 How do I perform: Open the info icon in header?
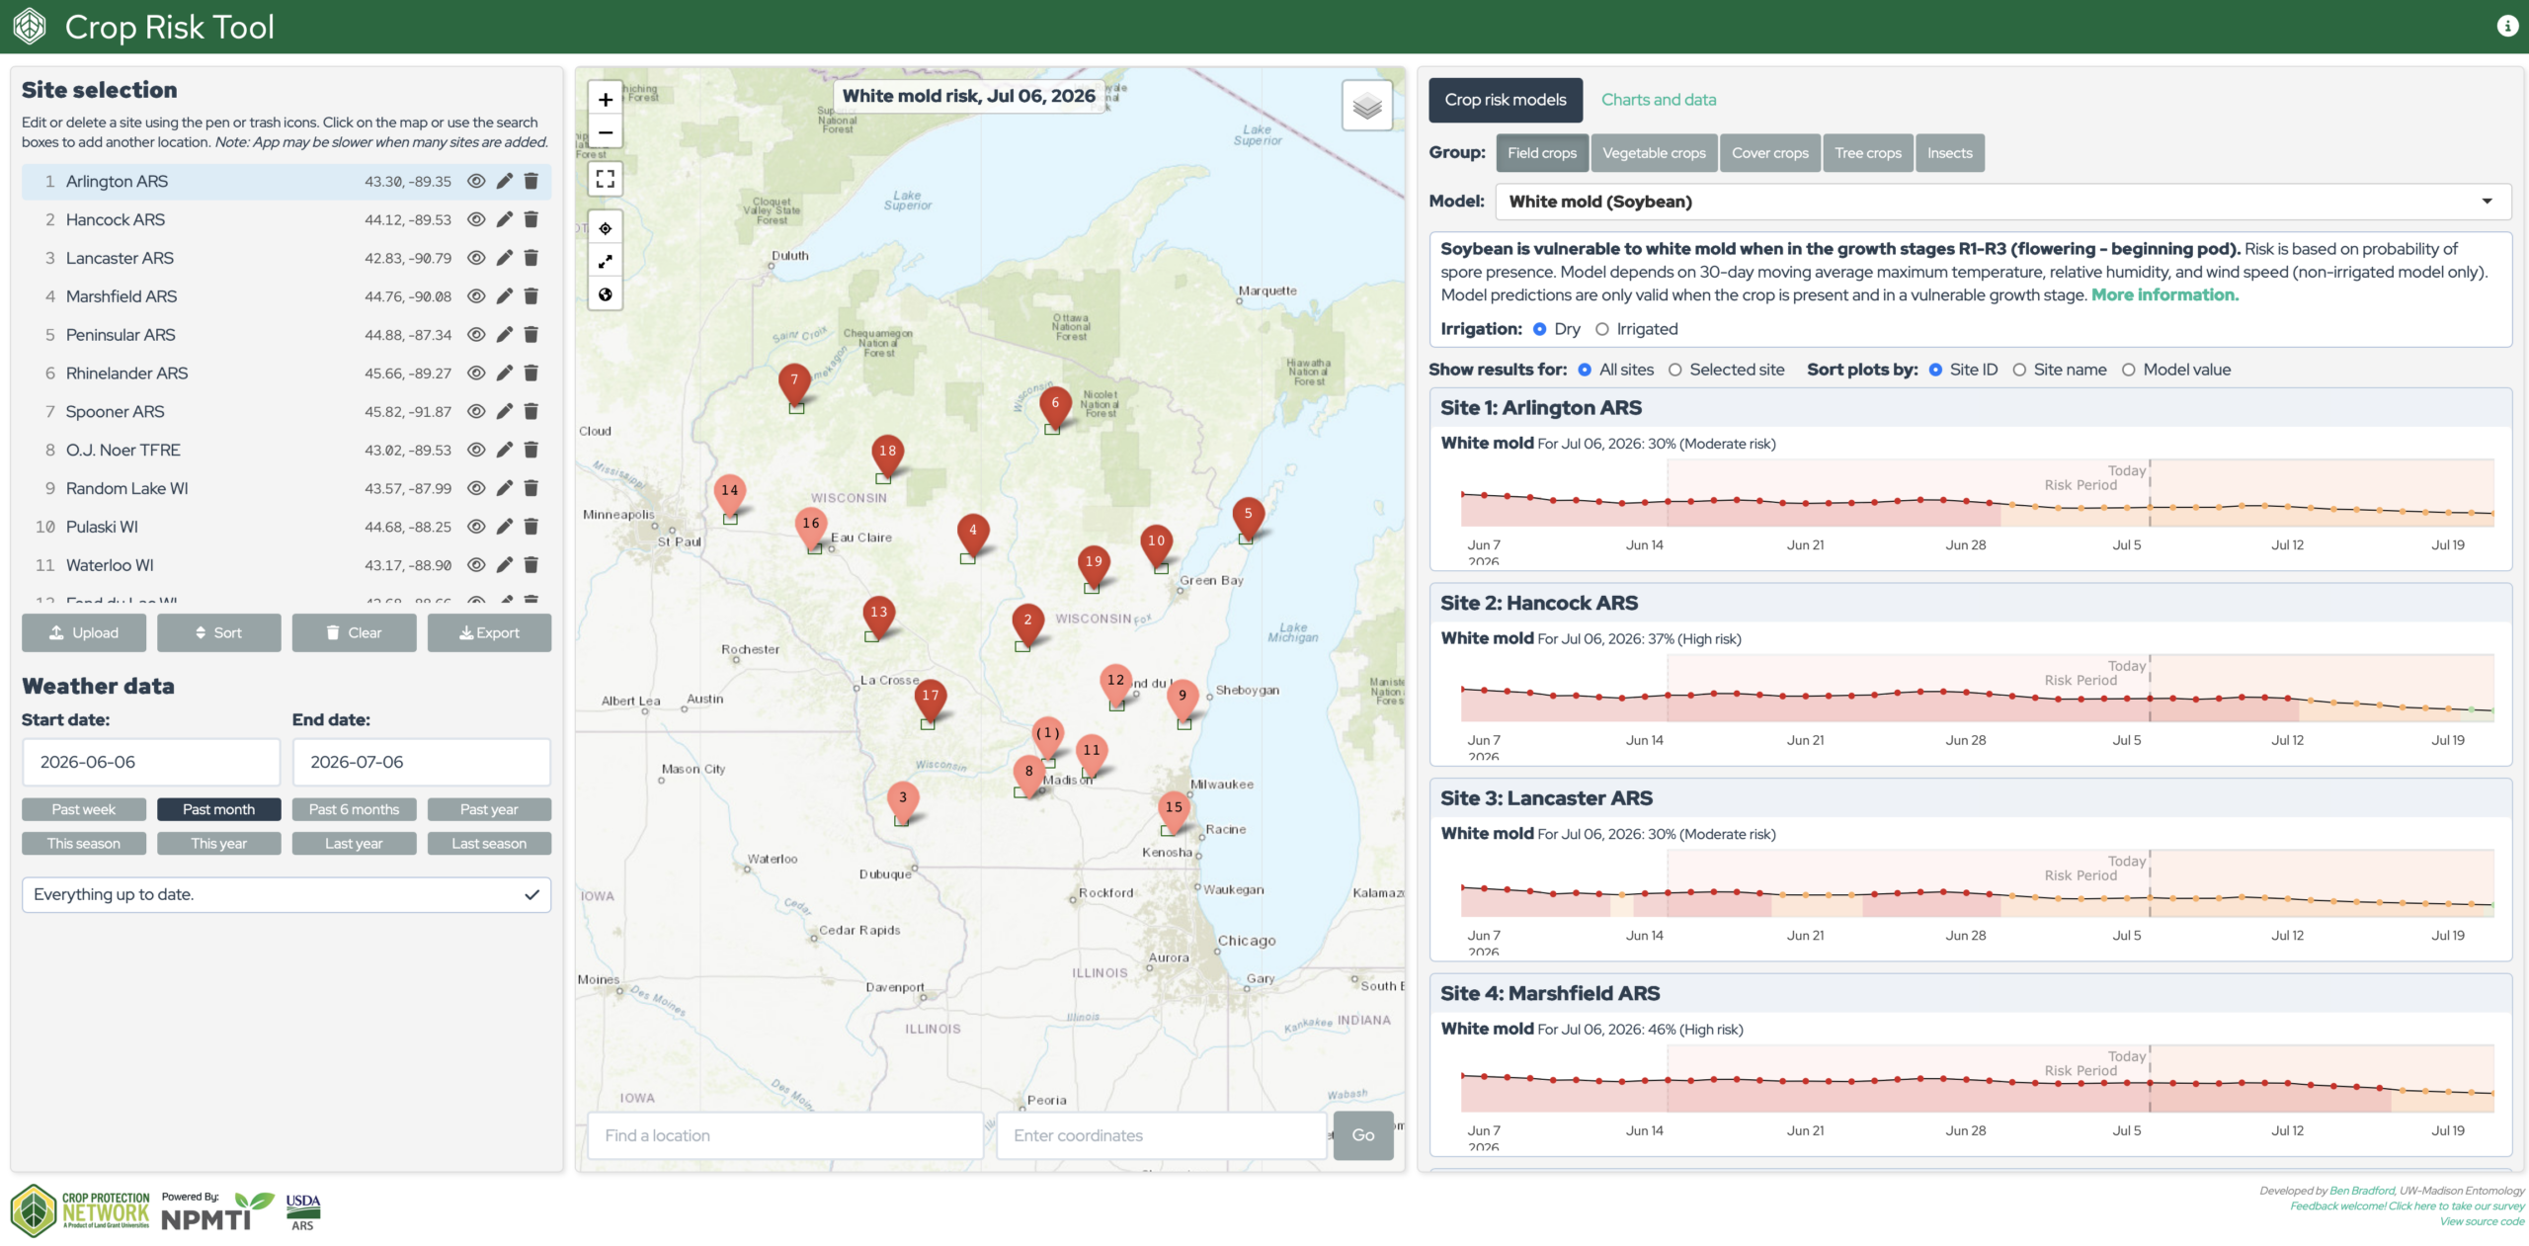(x=2507, y=27)
